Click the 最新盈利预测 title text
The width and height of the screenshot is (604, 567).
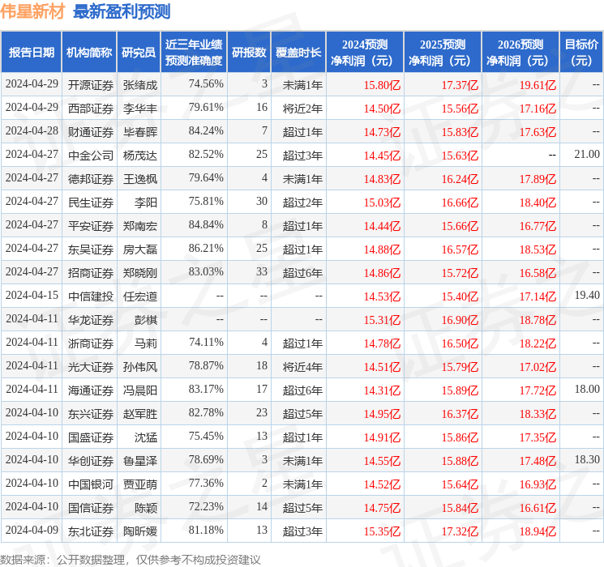click(x=122, y=11)
